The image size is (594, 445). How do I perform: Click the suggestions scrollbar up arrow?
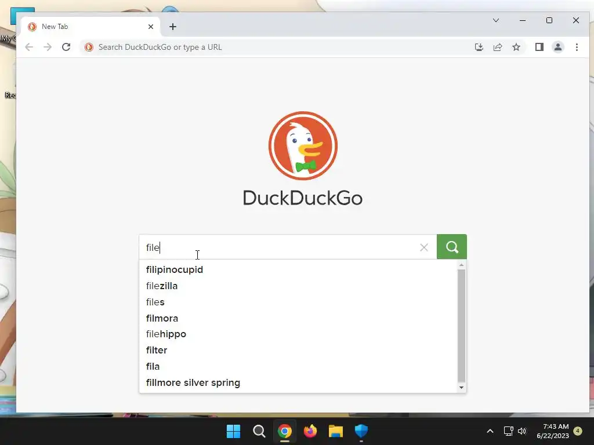click(x=461, y=265)
